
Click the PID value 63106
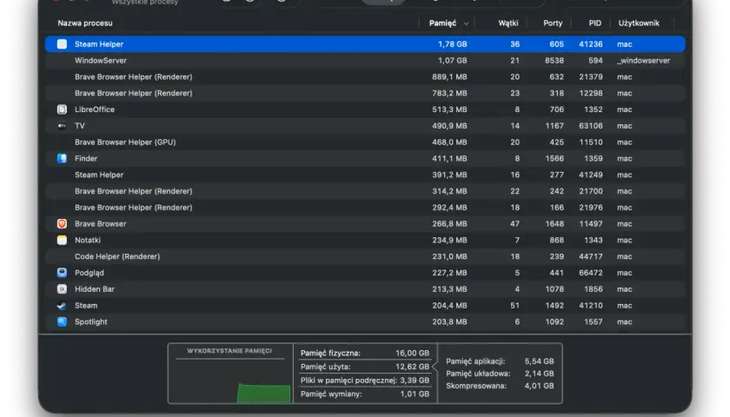click(x=591, y=126)
